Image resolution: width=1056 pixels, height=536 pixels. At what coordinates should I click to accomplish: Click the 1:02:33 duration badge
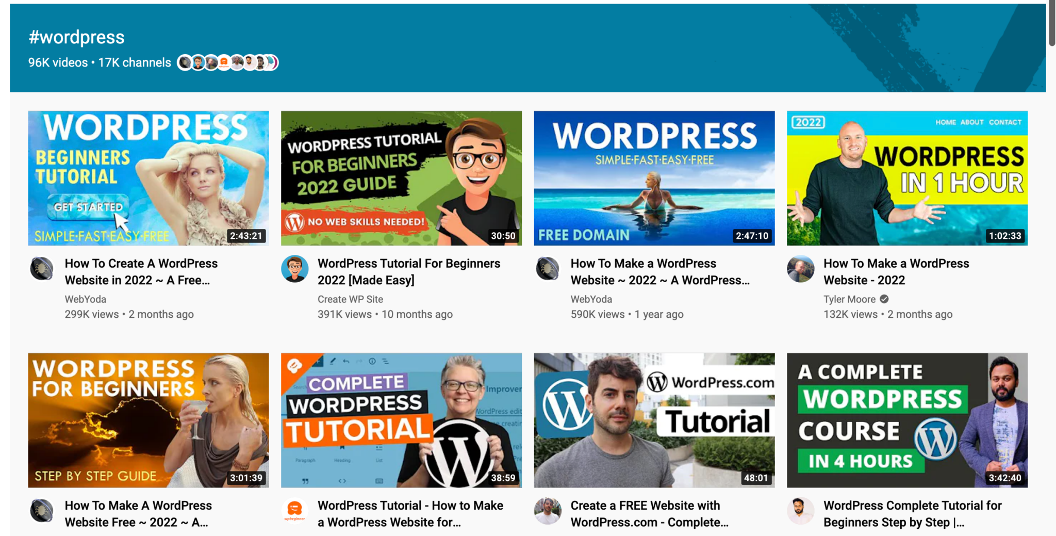click(x=1005, y=236)
